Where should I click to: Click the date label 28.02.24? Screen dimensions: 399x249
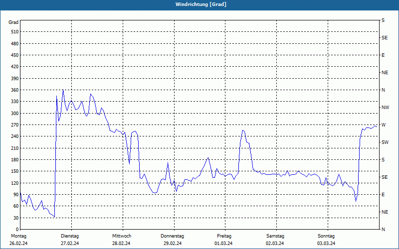(x=121, y=244)
